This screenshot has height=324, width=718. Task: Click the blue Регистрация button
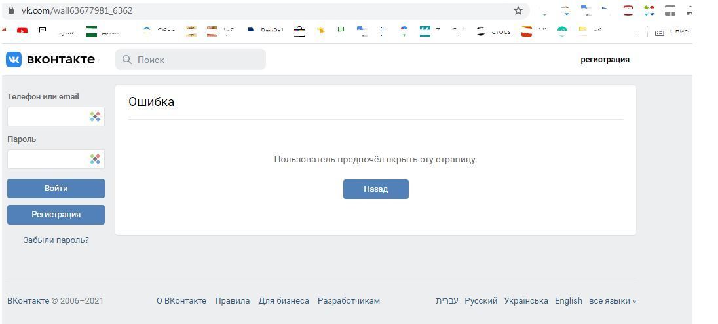56,215
